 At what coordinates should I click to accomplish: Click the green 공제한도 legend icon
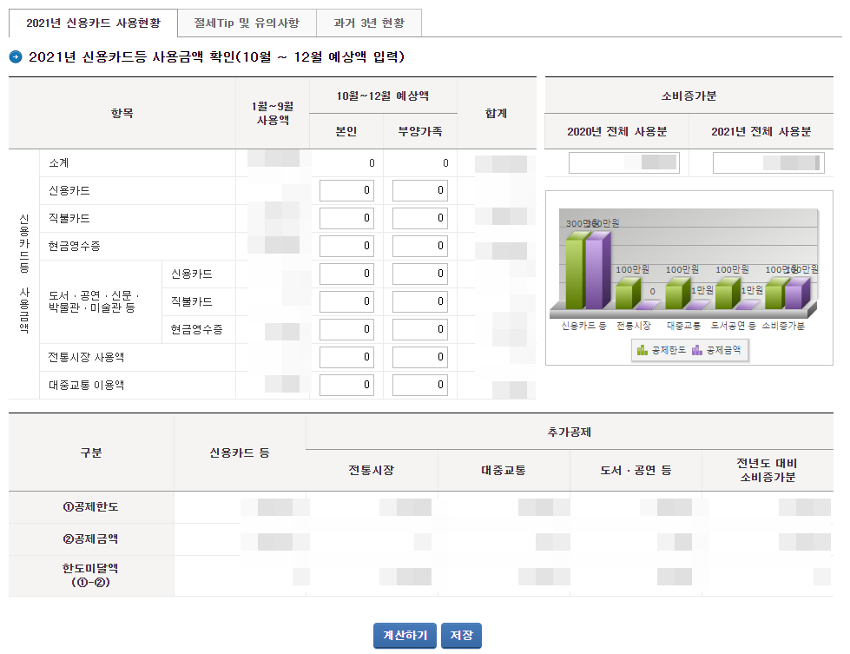tap(642, 350)
